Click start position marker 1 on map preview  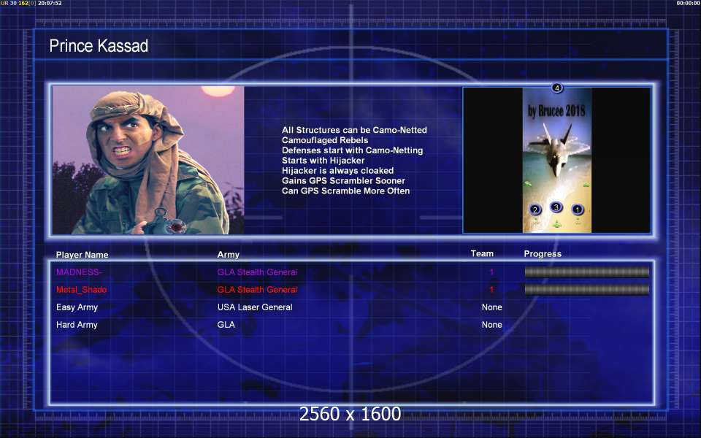coord(577,210)
